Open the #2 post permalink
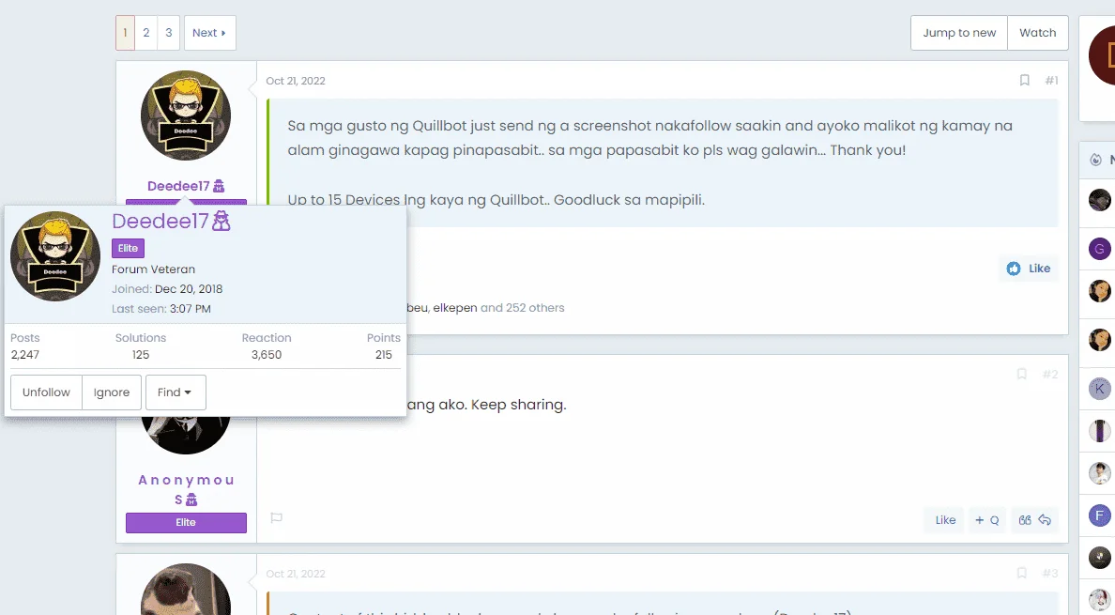 pyautogui.click(x=1050, y=374)
